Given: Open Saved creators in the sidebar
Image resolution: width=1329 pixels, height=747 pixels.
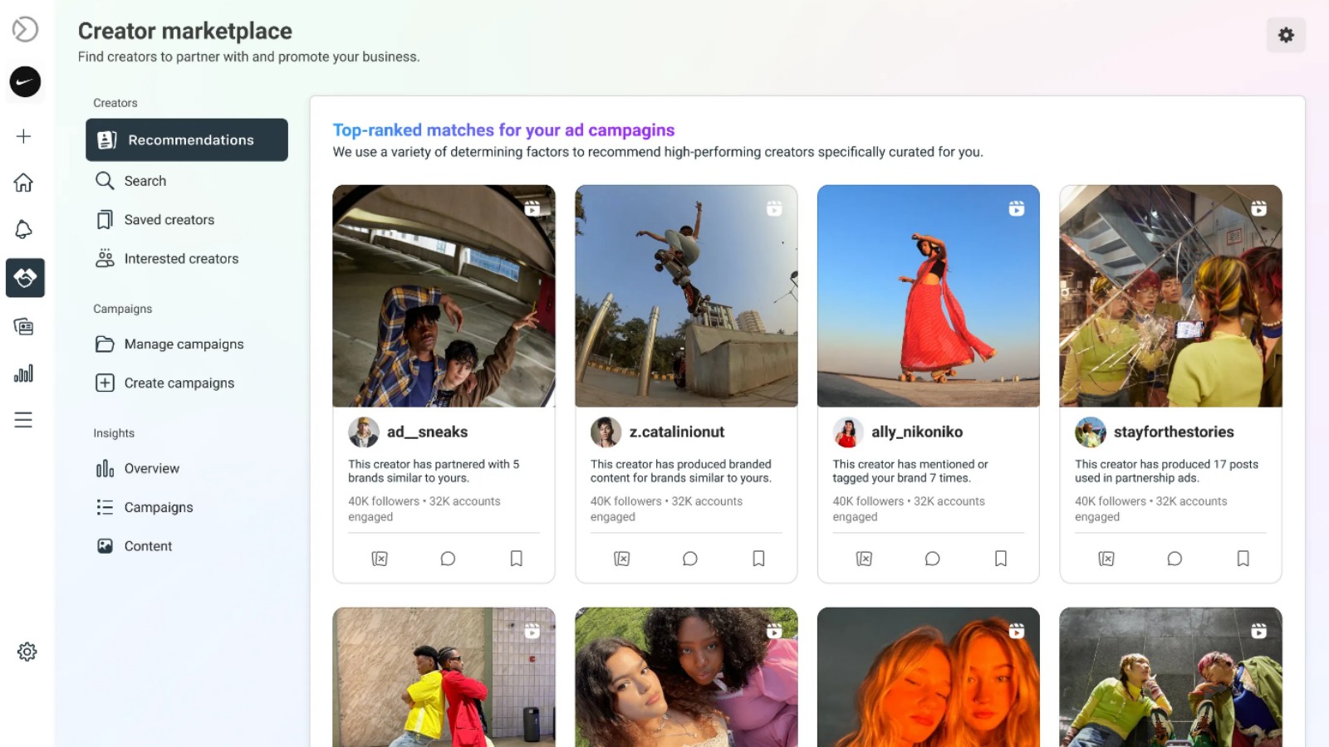Looking at the screenshot, I should (169, 220).
